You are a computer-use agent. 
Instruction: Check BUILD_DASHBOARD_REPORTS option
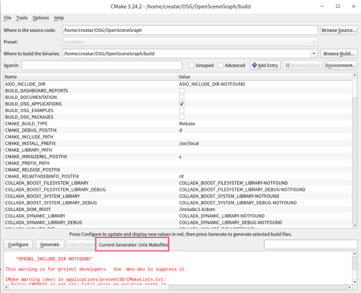(x=182, y=91)
